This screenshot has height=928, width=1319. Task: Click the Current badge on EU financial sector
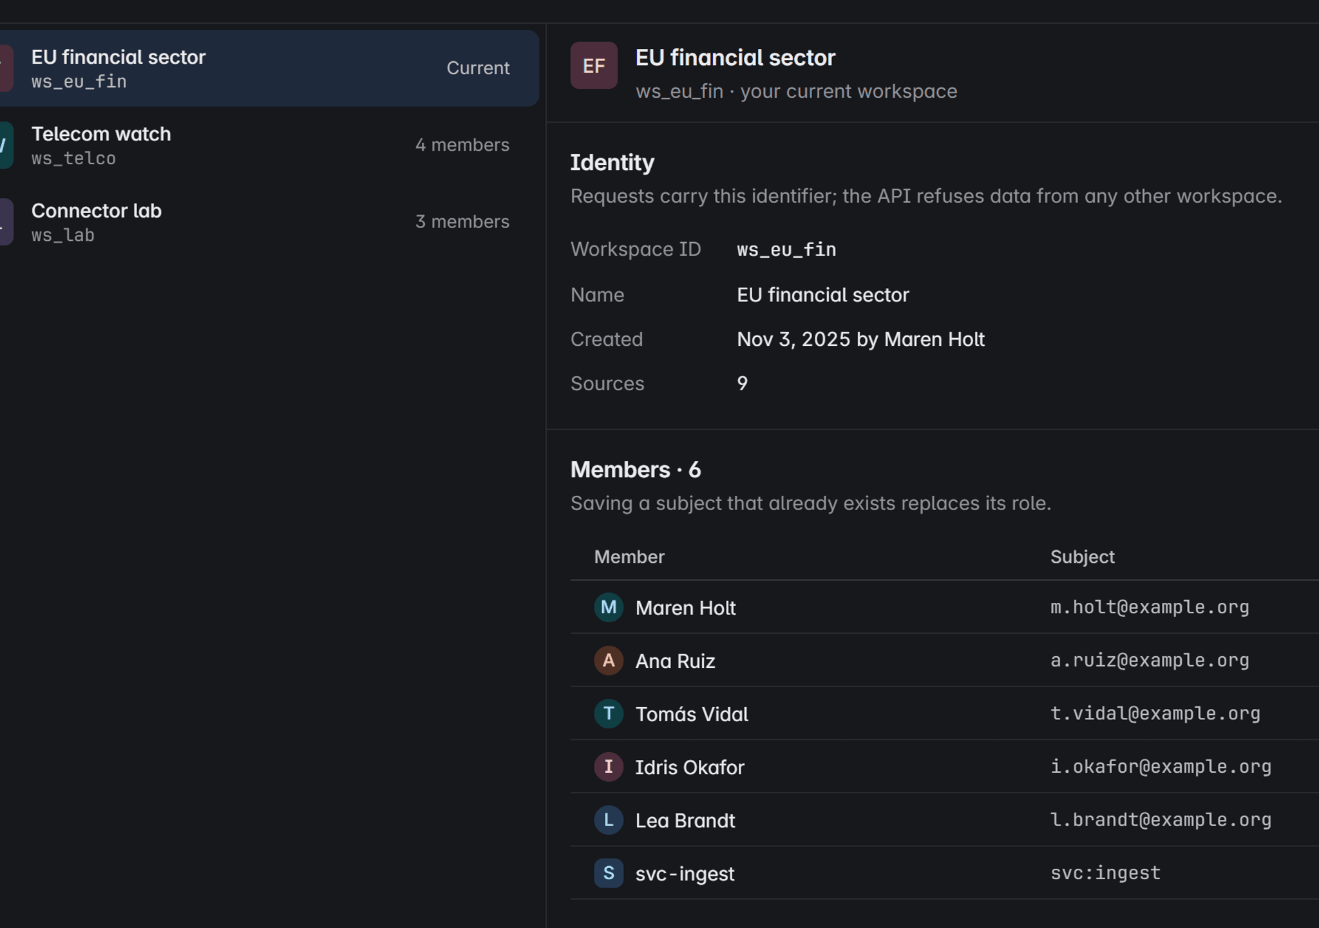tap(478, 68)
